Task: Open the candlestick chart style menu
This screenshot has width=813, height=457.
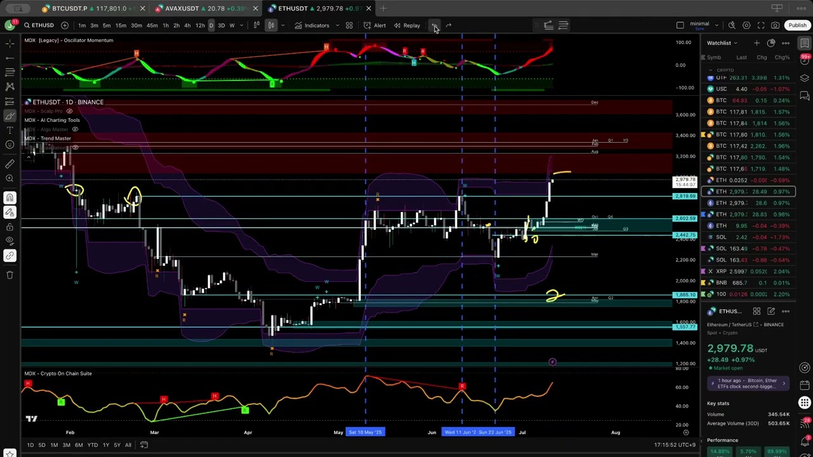Action: click(271, 25)
